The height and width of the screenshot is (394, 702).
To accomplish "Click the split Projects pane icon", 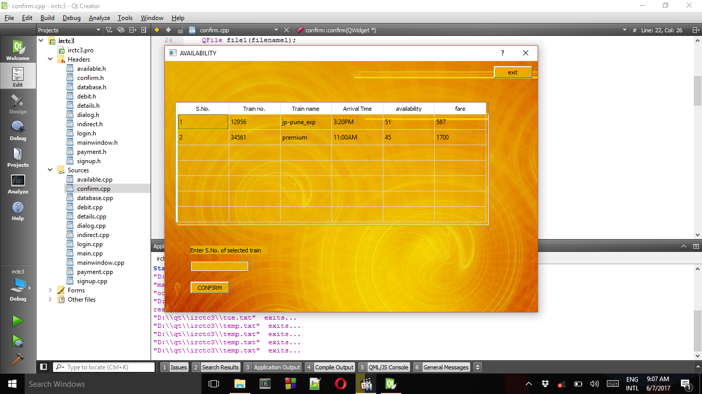I will (x=133, y=30).
